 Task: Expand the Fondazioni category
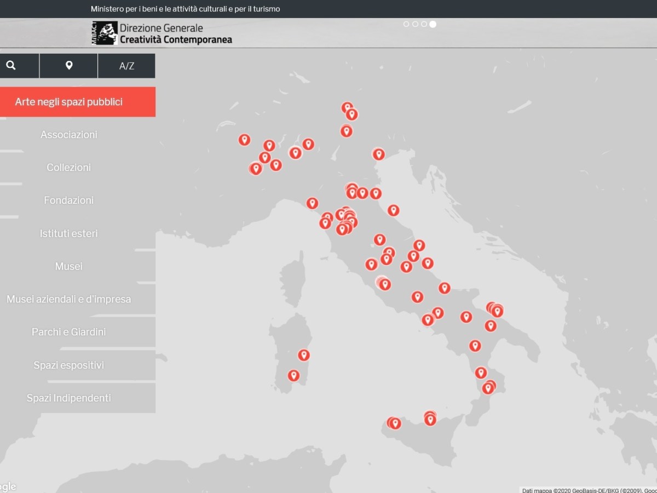tap(69, 200)
